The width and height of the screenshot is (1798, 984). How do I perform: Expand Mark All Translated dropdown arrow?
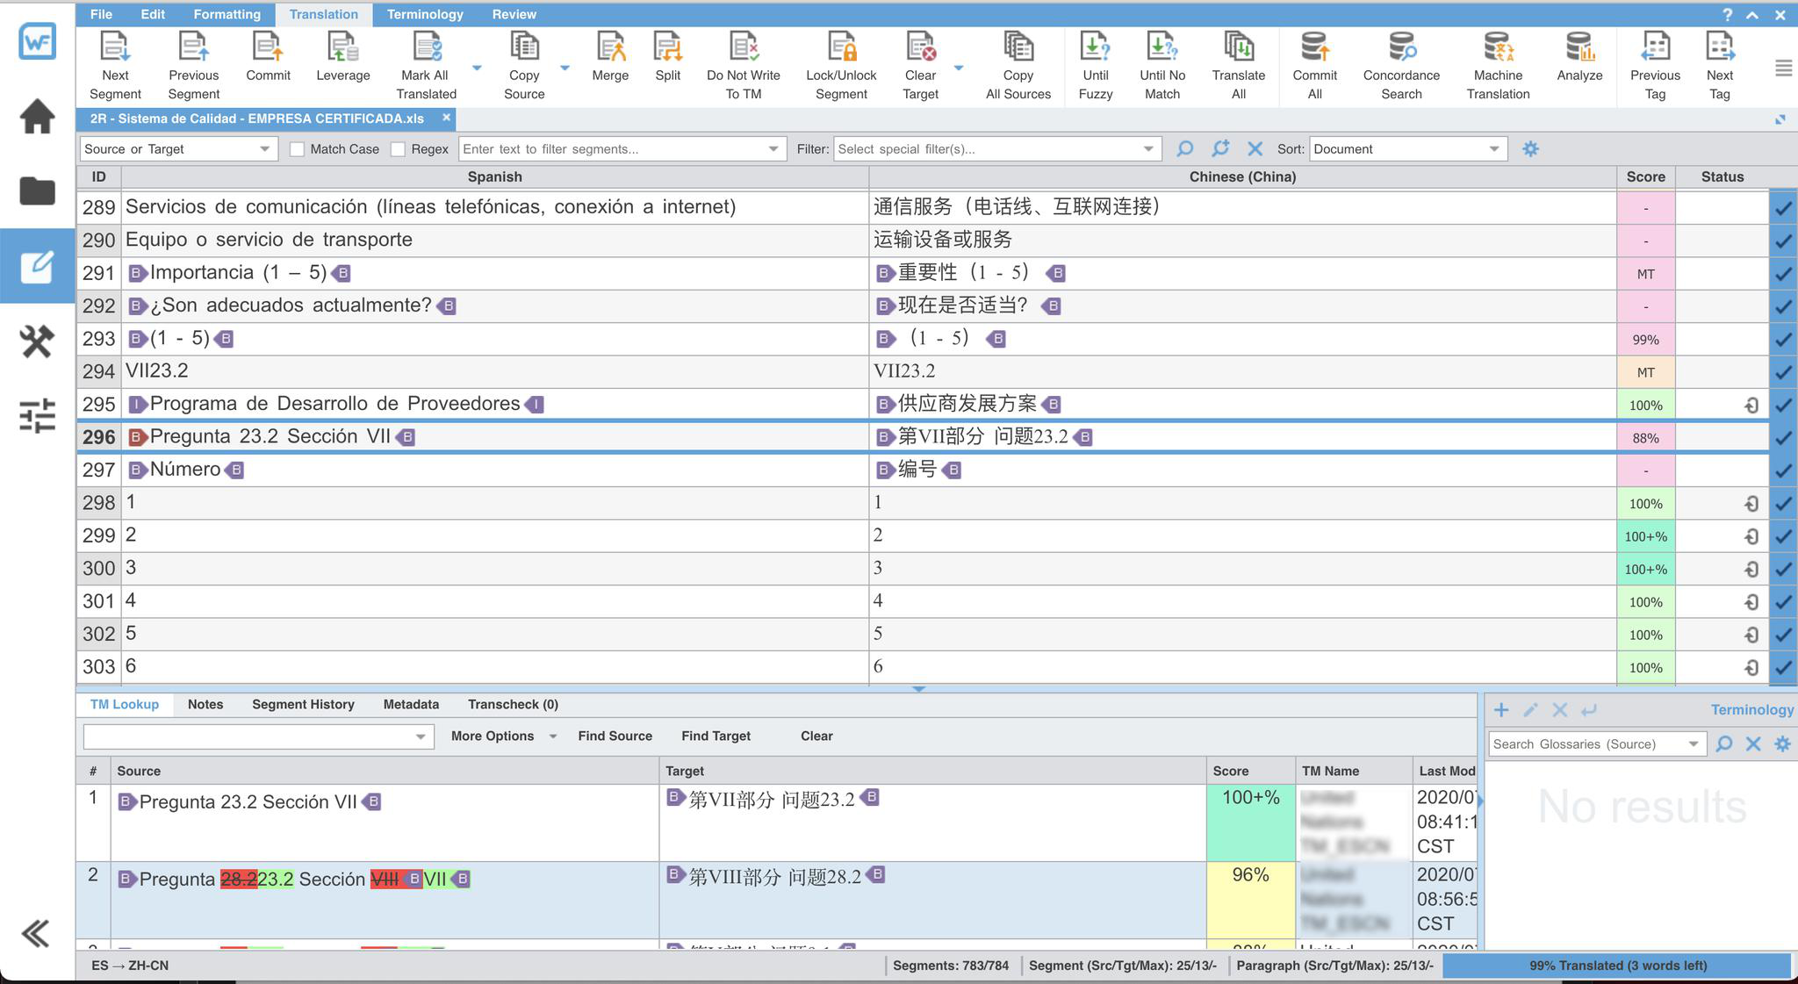point(477,68)
